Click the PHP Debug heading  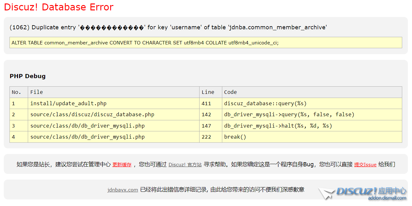[27, 76]
